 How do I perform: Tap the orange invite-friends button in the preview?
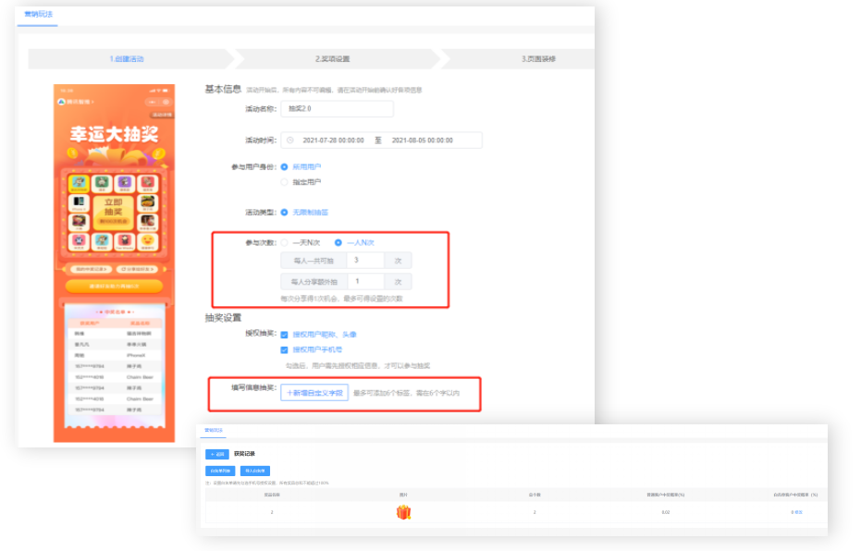(x=115, y=287)
